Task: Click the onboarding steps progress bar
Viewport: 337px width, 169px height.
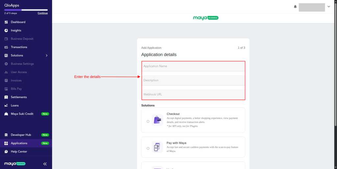Action: pyautogui.click(x=26, y=10)
